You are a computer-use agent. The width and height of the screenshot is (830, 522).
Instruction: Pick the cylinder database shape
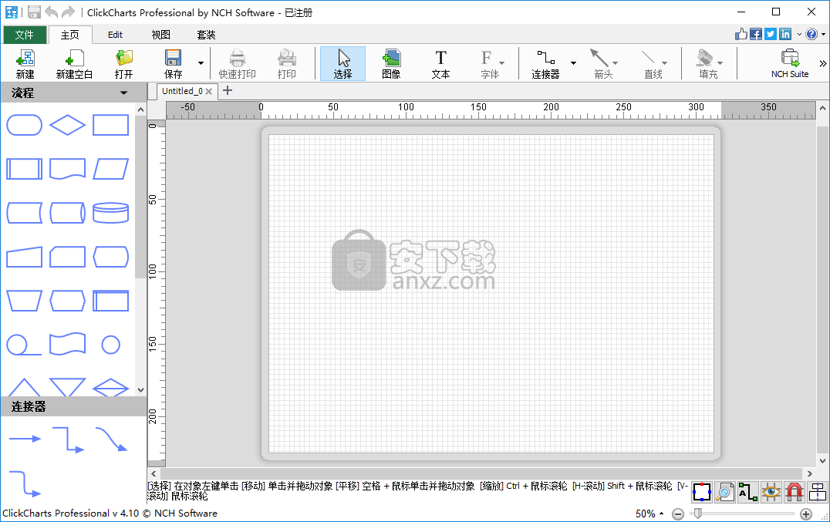point(110,213)
